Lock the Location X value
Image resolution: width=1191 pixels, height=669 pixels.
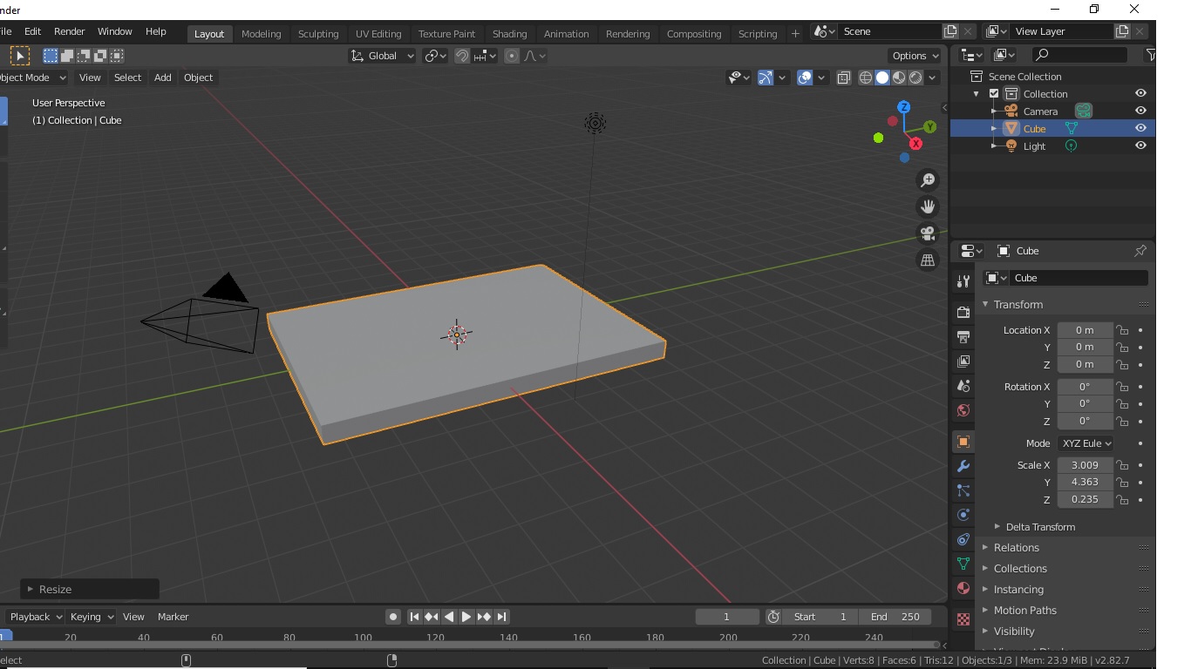(1123, 330)
